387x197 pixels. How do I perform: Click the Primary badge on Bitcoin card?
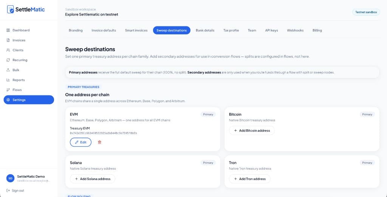(x=367, y=114)
